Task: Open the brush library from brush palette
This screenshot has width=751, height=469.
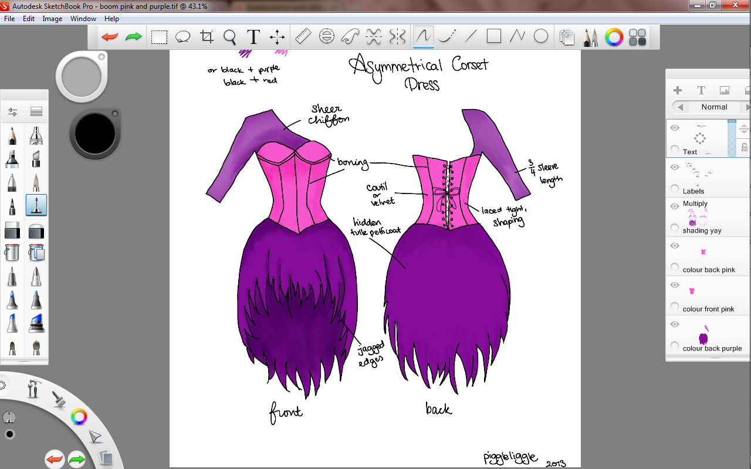Action: (x=36, y=111)
